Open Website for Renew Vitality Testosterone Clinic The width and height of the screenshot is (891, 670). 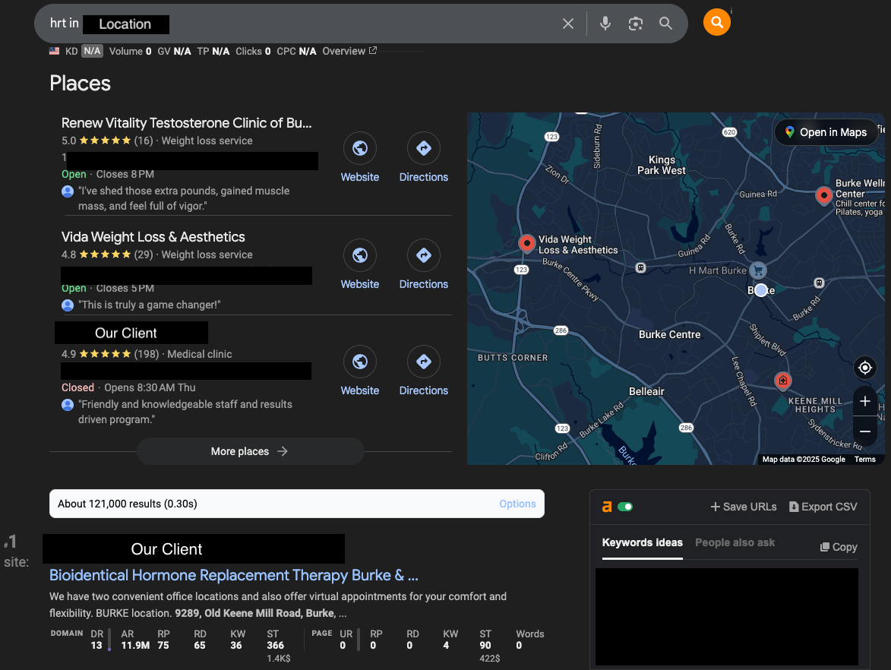[359, 148]
